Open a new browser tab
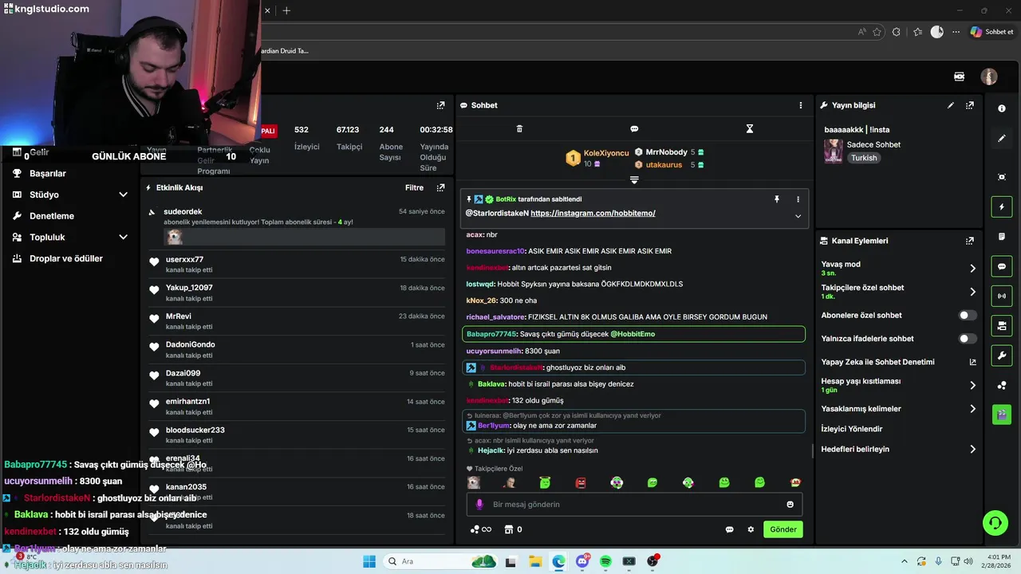1021x574 pixels. pyautogui.click(x=286, y=10)
